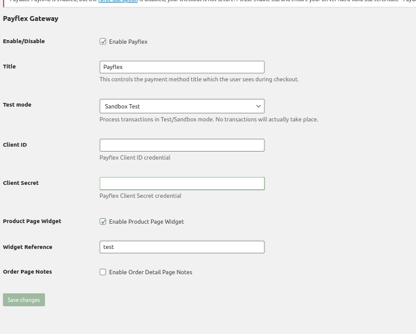Focus the Client ID input field

click(x=182, y=145)
